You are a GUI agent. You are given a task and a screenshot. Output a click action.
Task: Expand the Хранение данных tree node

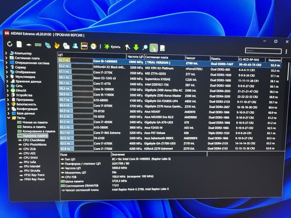(x=7, y=81)
